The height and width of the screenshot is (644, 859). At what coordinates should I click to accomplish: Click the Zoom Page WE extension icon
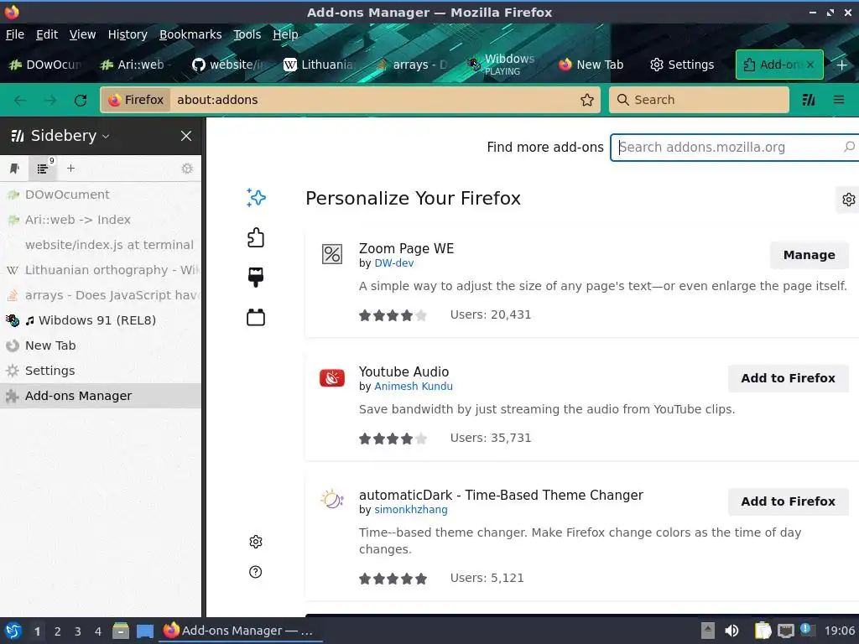pyautogui.click(x=332, y=254)
